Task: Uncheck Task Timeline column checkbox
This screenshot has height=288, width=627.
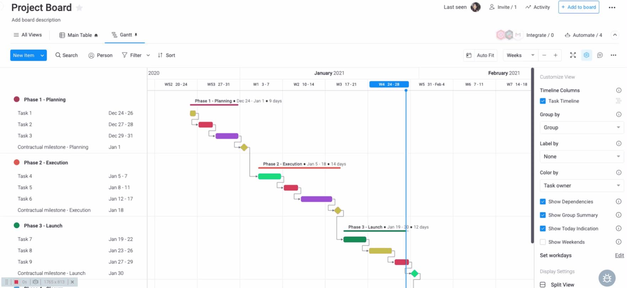Action: 543,101
